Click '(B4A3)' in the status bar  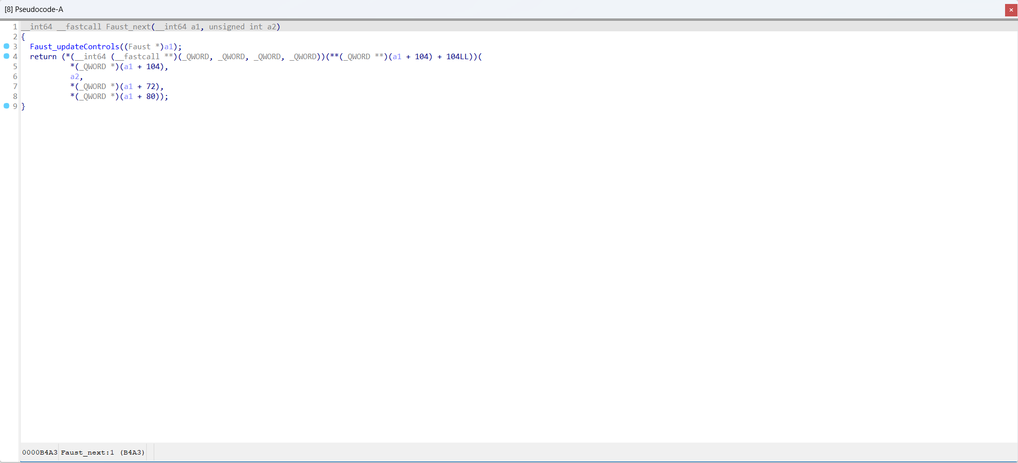[132, 453]
